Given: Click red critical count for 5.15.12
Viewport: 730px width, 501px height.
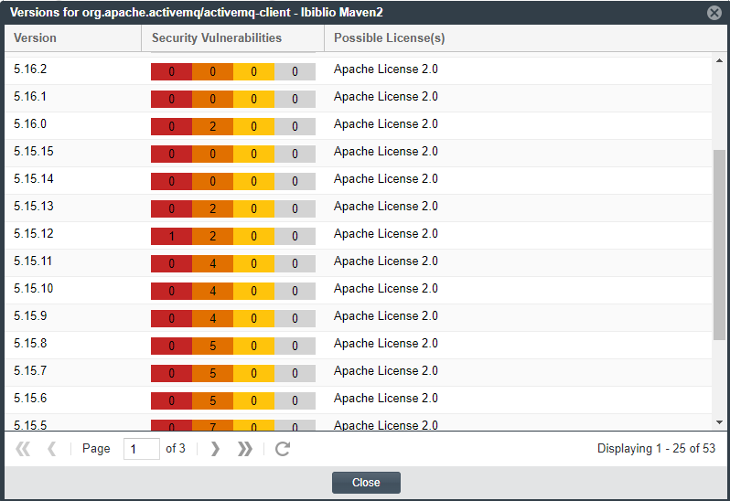Looking at the screenshot, I should pyautogui.click(x=171, y=236).
